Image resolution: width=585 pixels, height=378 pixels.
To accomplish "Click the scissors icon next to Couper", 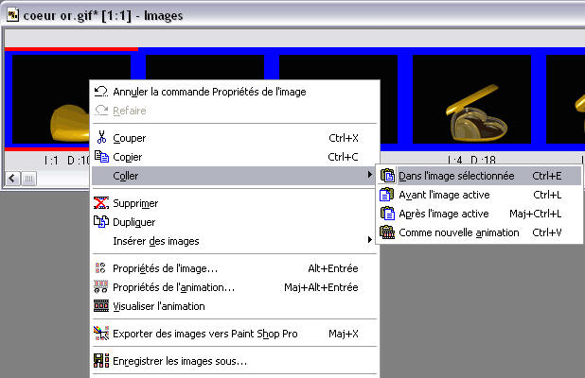I will click(101, 137).
